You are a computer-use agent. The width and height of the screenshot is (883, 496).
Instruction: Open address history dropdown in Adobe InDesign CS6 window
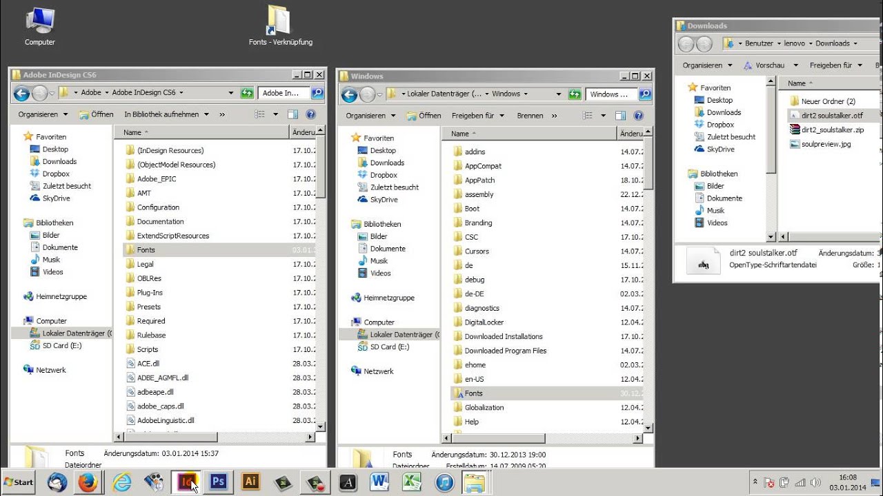coord(231,93)
